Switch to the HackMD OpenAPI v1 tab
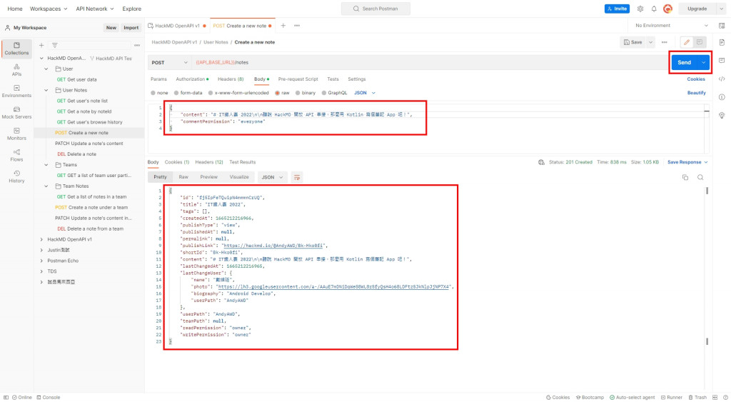Image resolution: width=731 pixels, height=402 pixels. click(177, 26)
